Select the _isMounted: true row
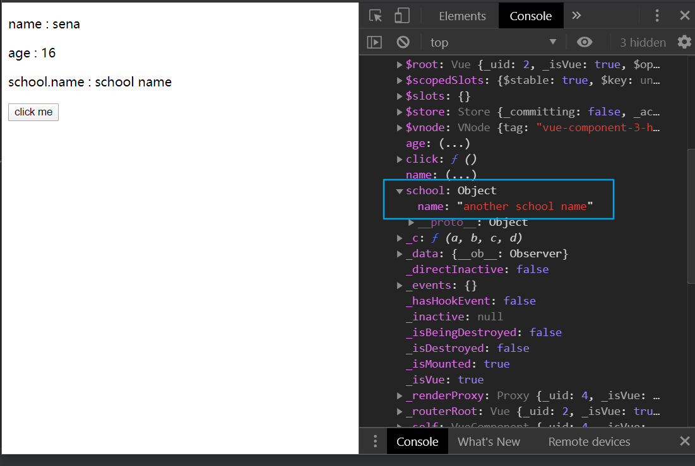695x466 pixels. 458,364
